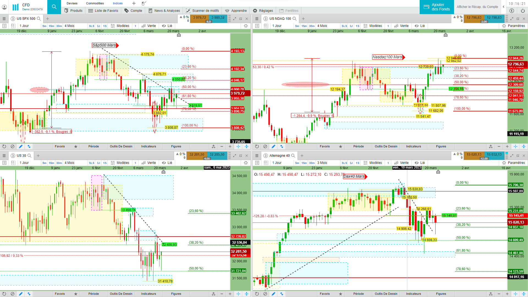
Task: Click zoom-out minus icon on SPX chart
Action: click(222, 147)
